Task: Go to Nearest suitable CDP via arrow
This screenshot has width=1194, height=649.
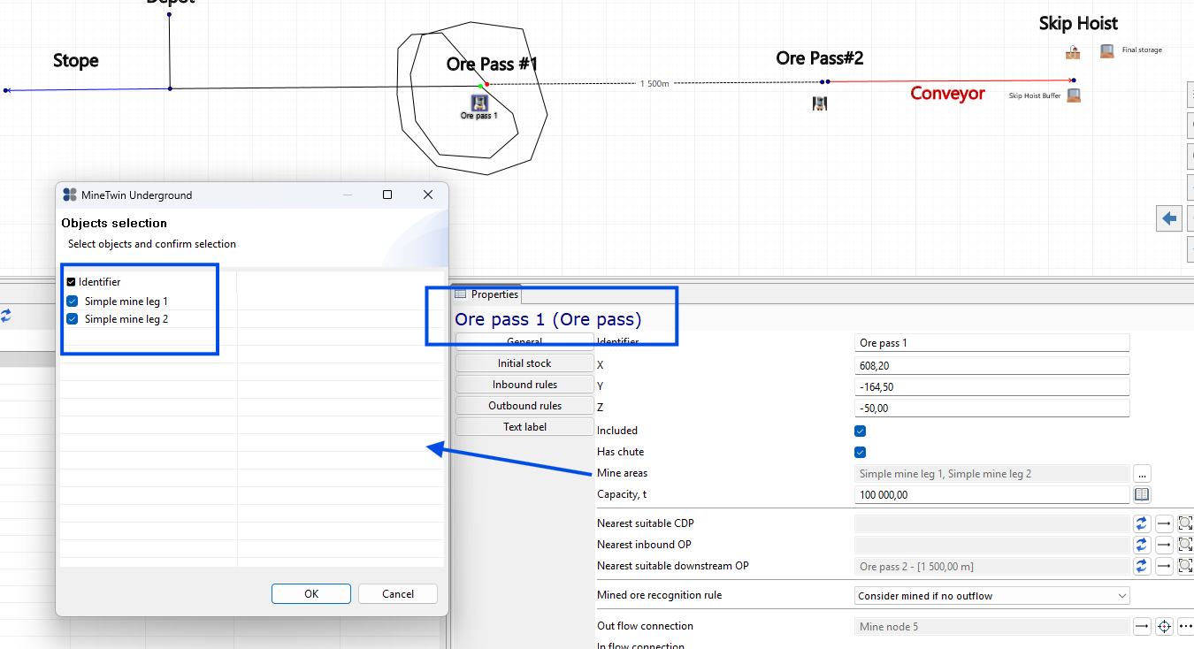Action: pos(1164,523)
